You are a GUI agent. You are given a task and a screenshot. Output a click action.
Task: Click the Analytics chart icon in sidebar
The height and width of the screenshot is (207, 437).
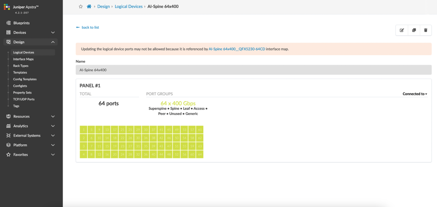point(8,126)
